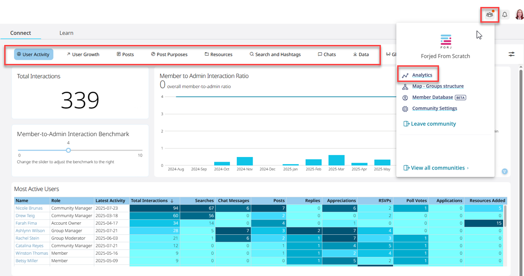Viewport: 524px width, 276px height.
Task: Open Ashlynn Wilson's user link
Action: point(30,231)
